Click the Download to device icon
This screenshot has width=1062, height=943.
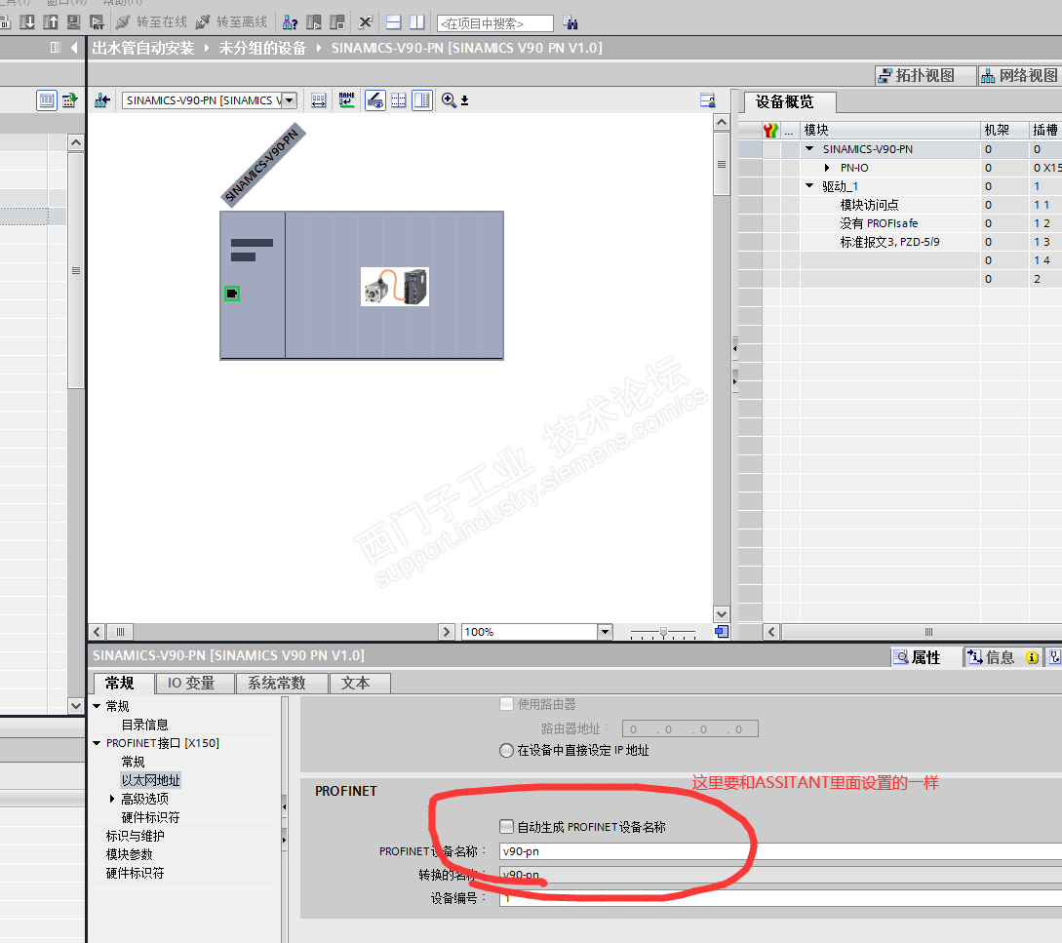(27, 22)
